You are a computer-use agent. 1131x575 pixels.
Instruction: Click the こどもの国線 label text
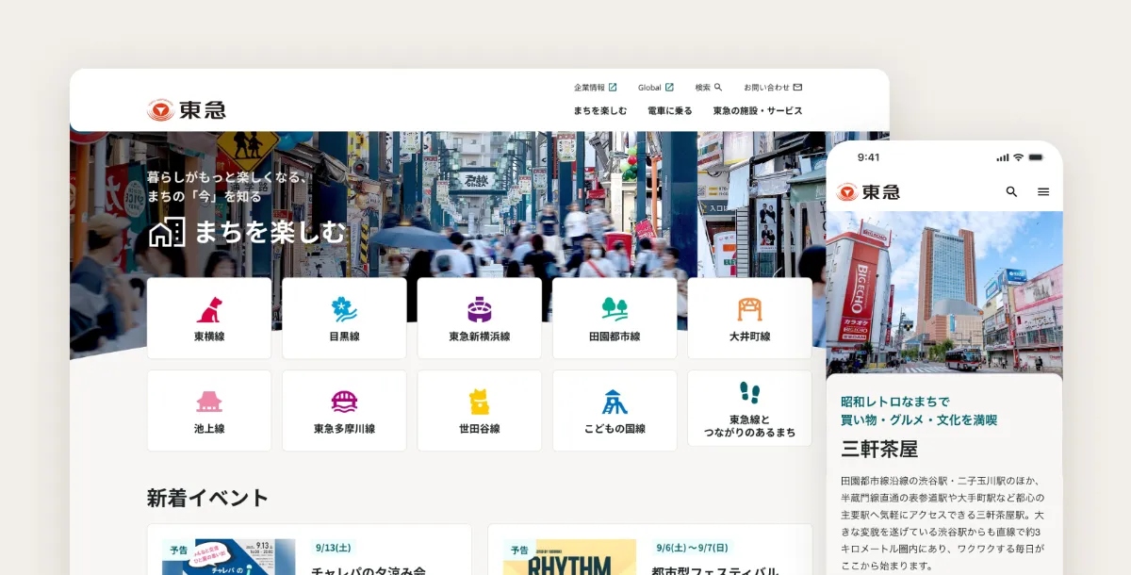(615, 429)
